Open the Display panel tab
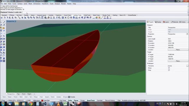 158,22
